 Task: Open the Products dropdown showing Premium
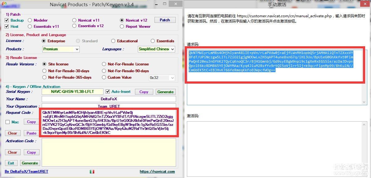(x=61, y=49)
